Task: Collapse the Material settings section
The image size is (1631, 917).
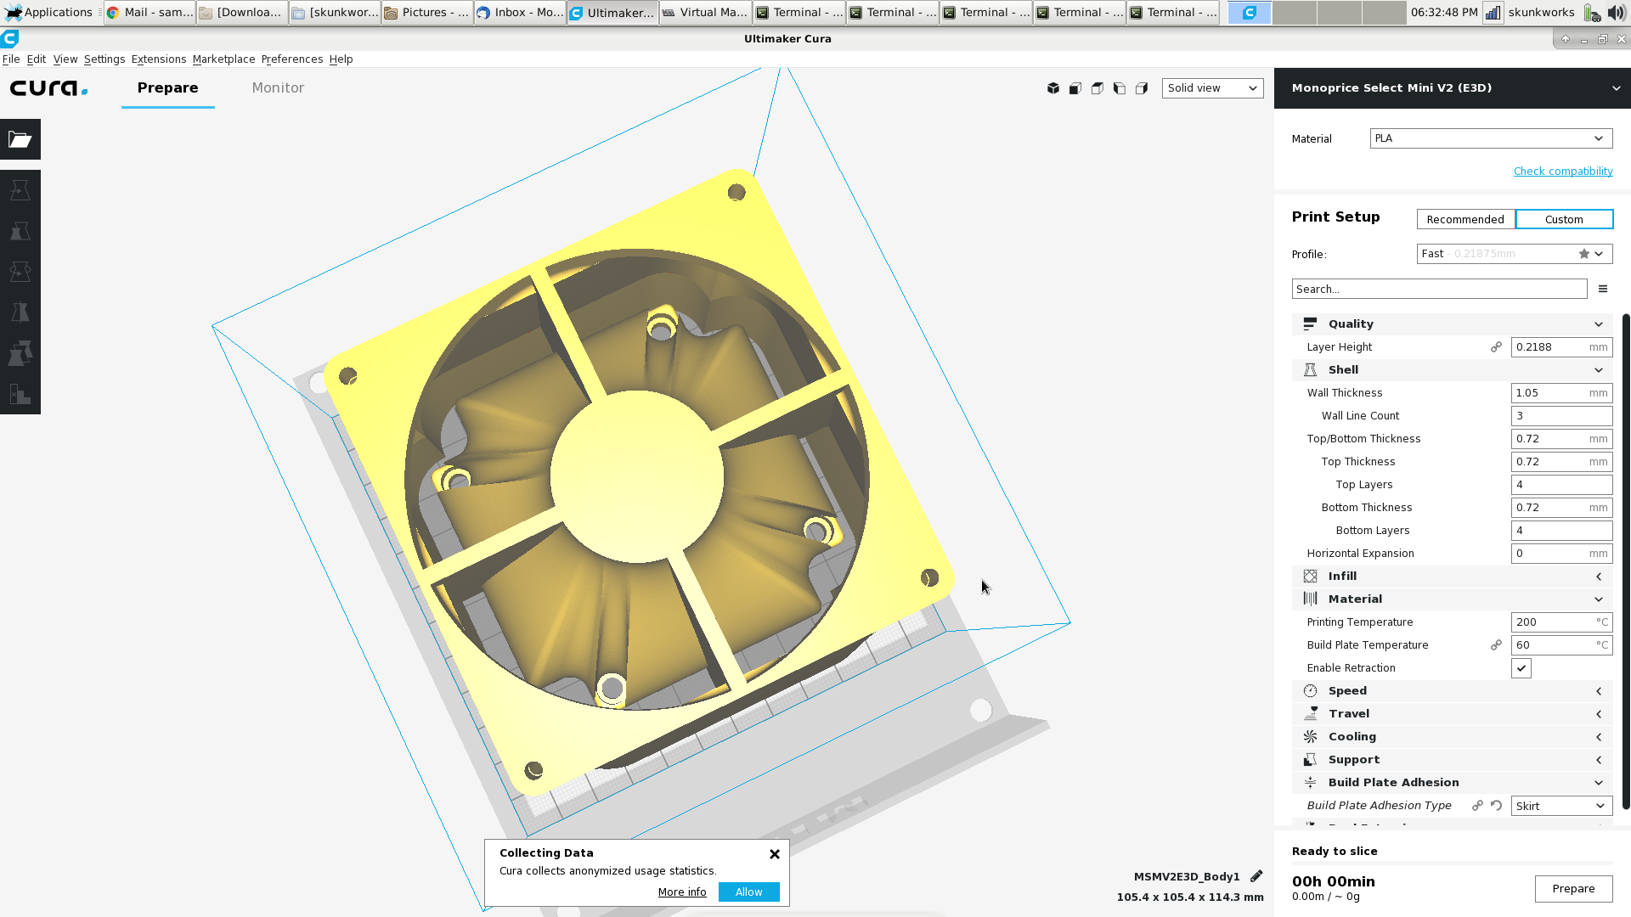Action: (1453, 599)
